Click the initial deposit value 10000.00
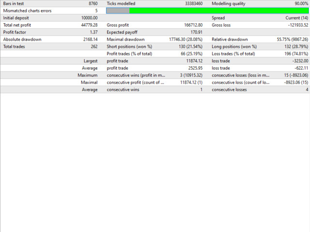310x232 pixels. click(x=89, y=18)
